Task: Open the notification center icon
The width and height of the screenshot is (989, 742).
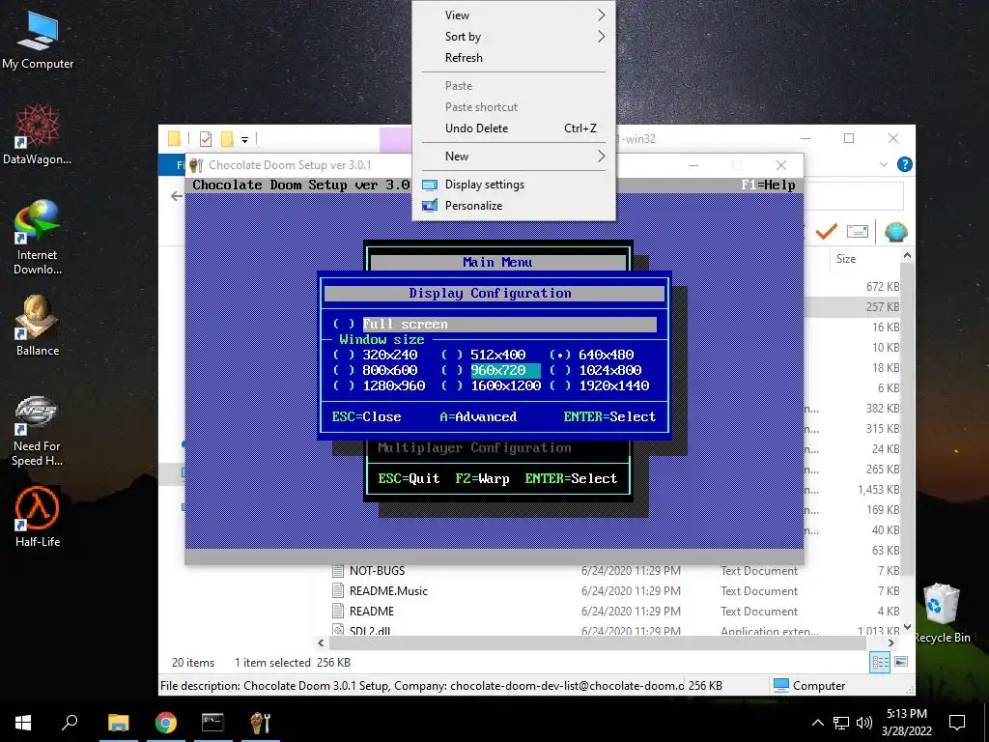Action: pos(957,723)
